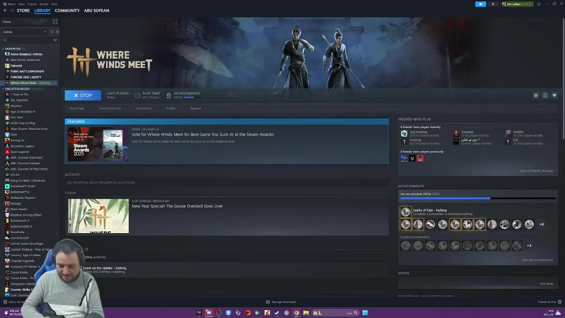Click the ready-to-play filter icon next to Games
This screenshot has width=565, height=318.
click(x=57, y=32)
